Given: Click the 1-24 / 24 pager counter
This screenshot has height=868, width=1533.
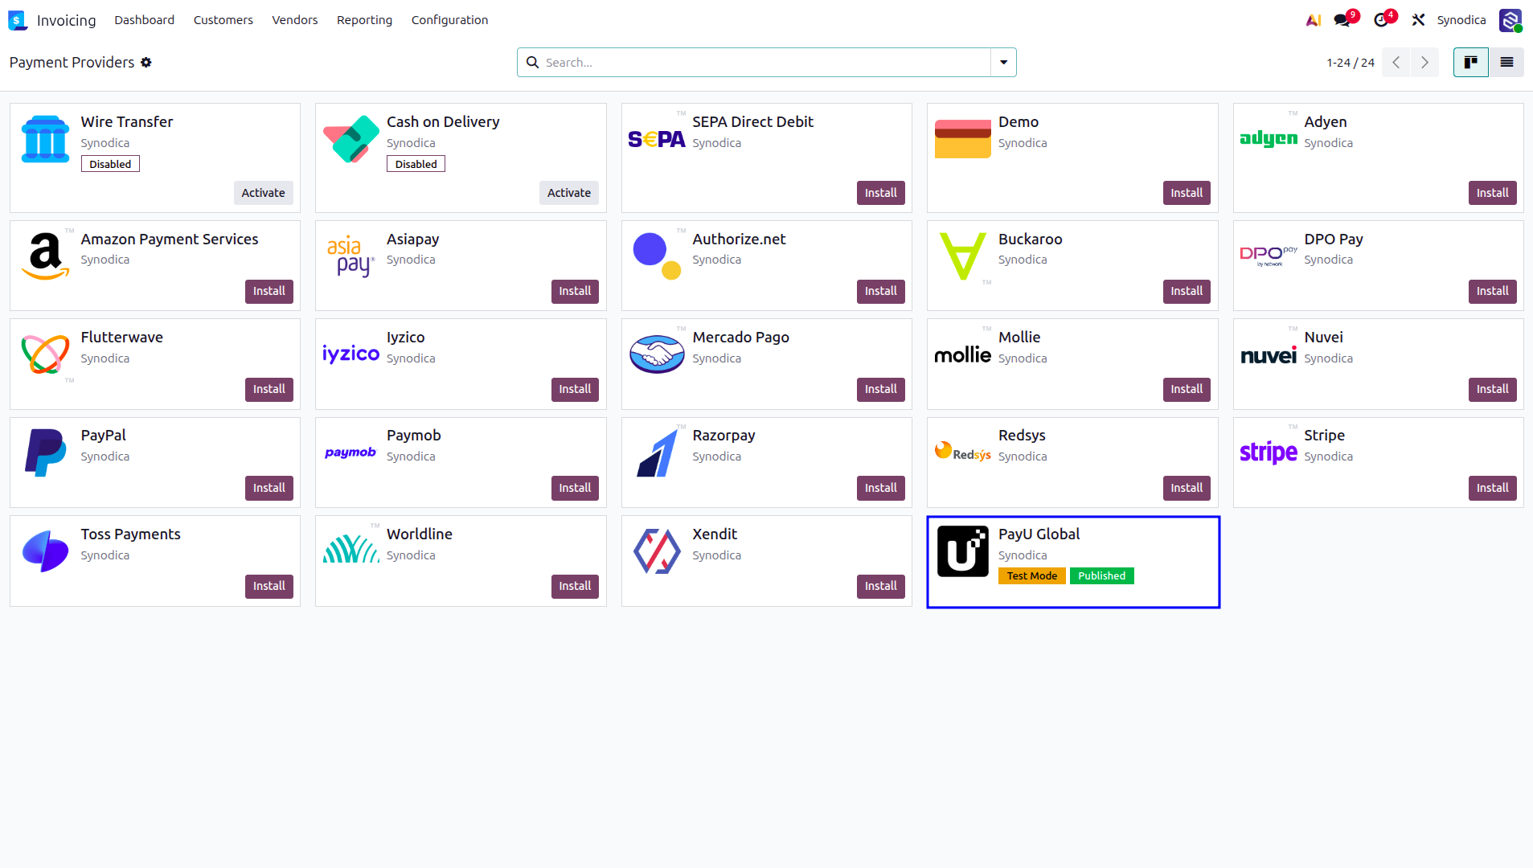Looking at the screenshot, I should point(1350,63).
